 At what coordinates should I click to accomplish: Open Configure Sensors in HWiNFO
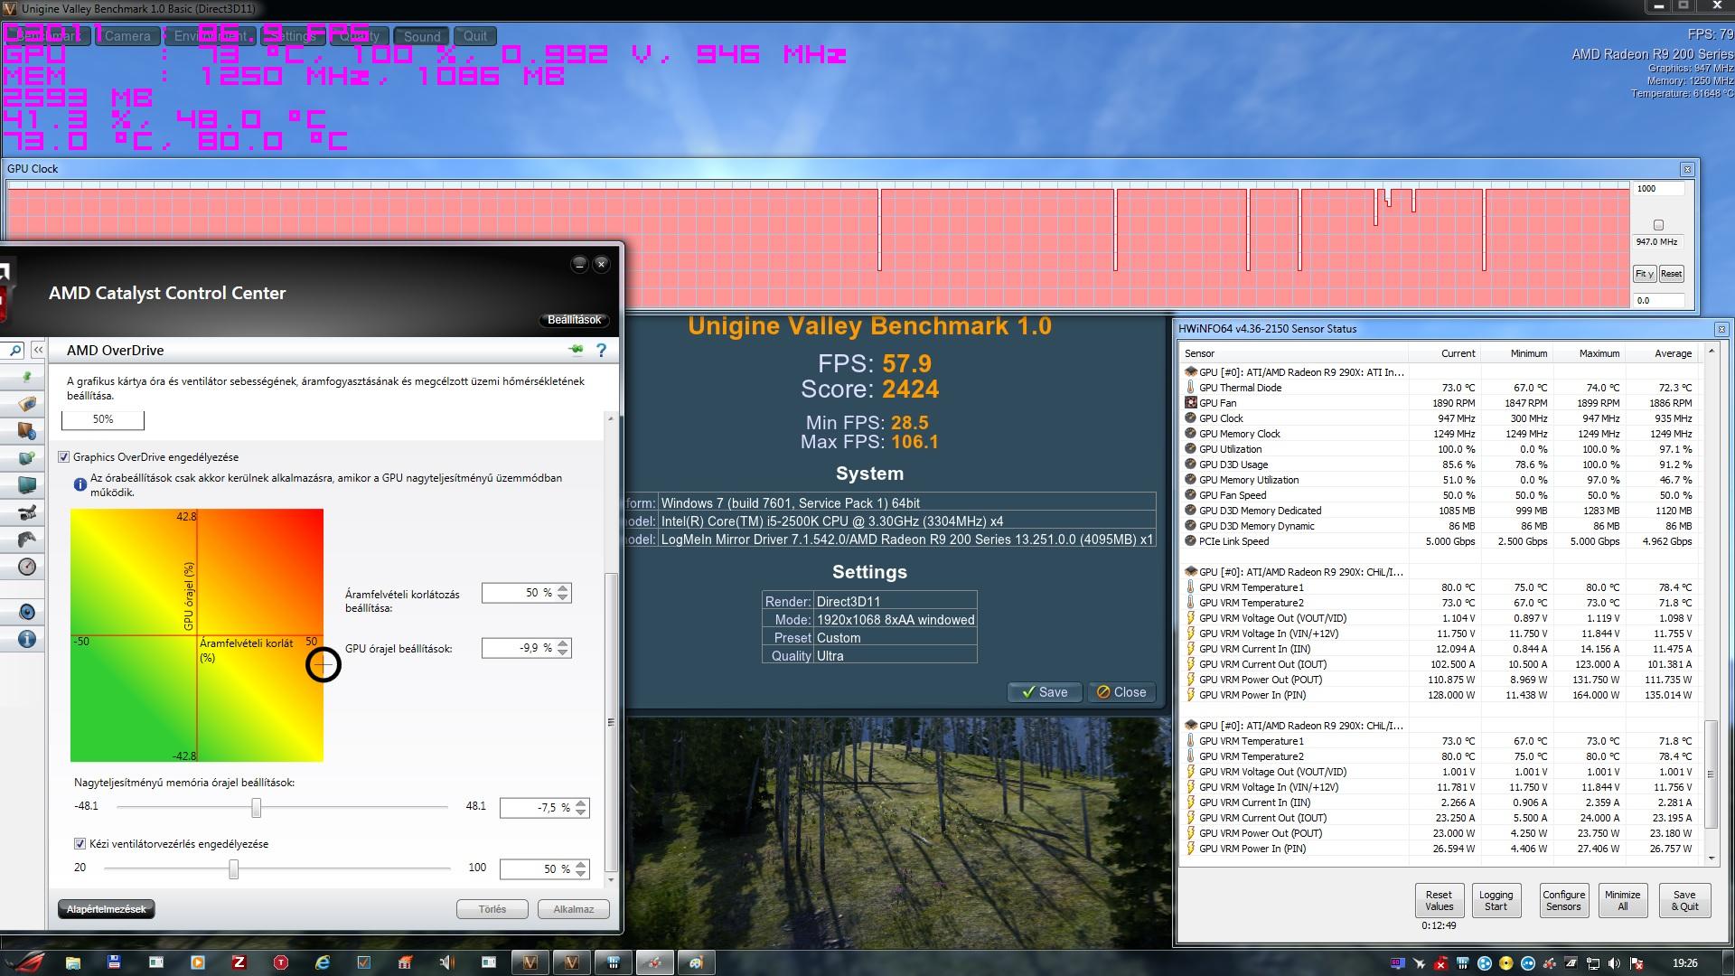coord(1563,900)
